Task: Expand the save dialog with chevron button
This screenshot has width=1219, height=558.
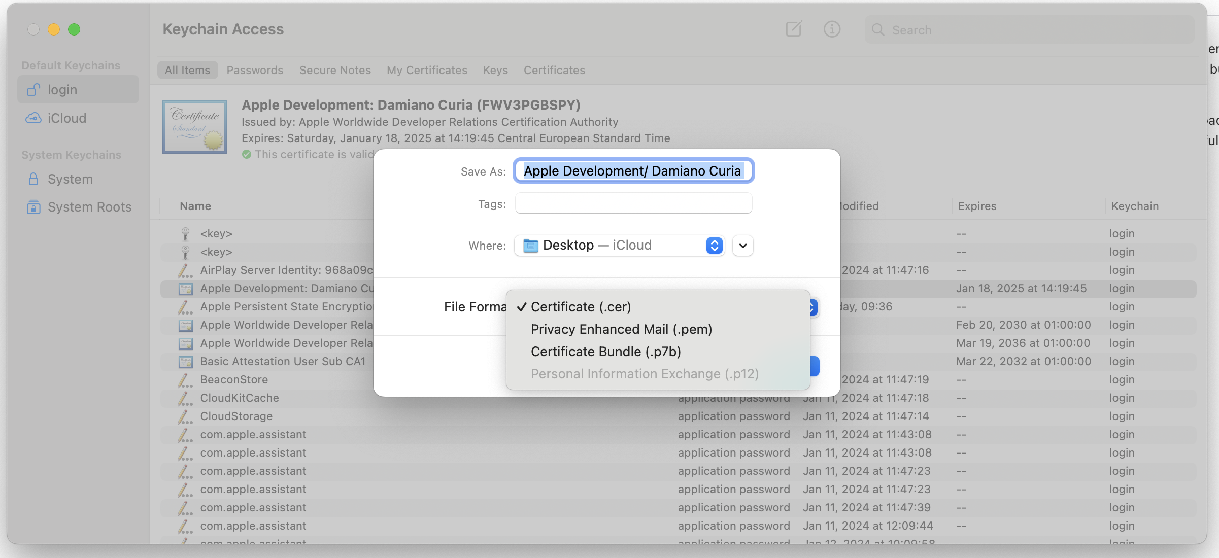Action: pyautogui.click(x=742, y=246)
